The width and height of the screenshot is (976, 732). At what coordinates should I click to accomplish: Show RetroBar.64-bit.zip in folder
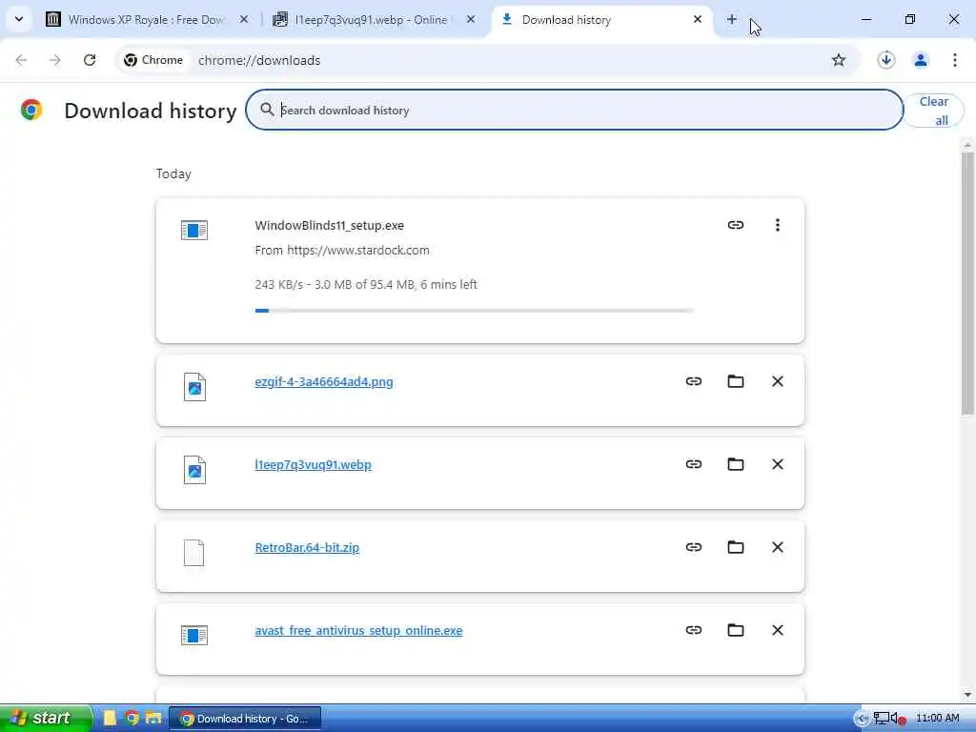(735, 546)
